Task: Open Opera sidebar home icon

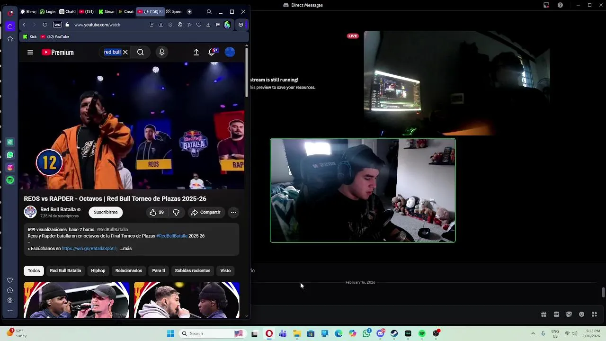Action: click(10, 26)
